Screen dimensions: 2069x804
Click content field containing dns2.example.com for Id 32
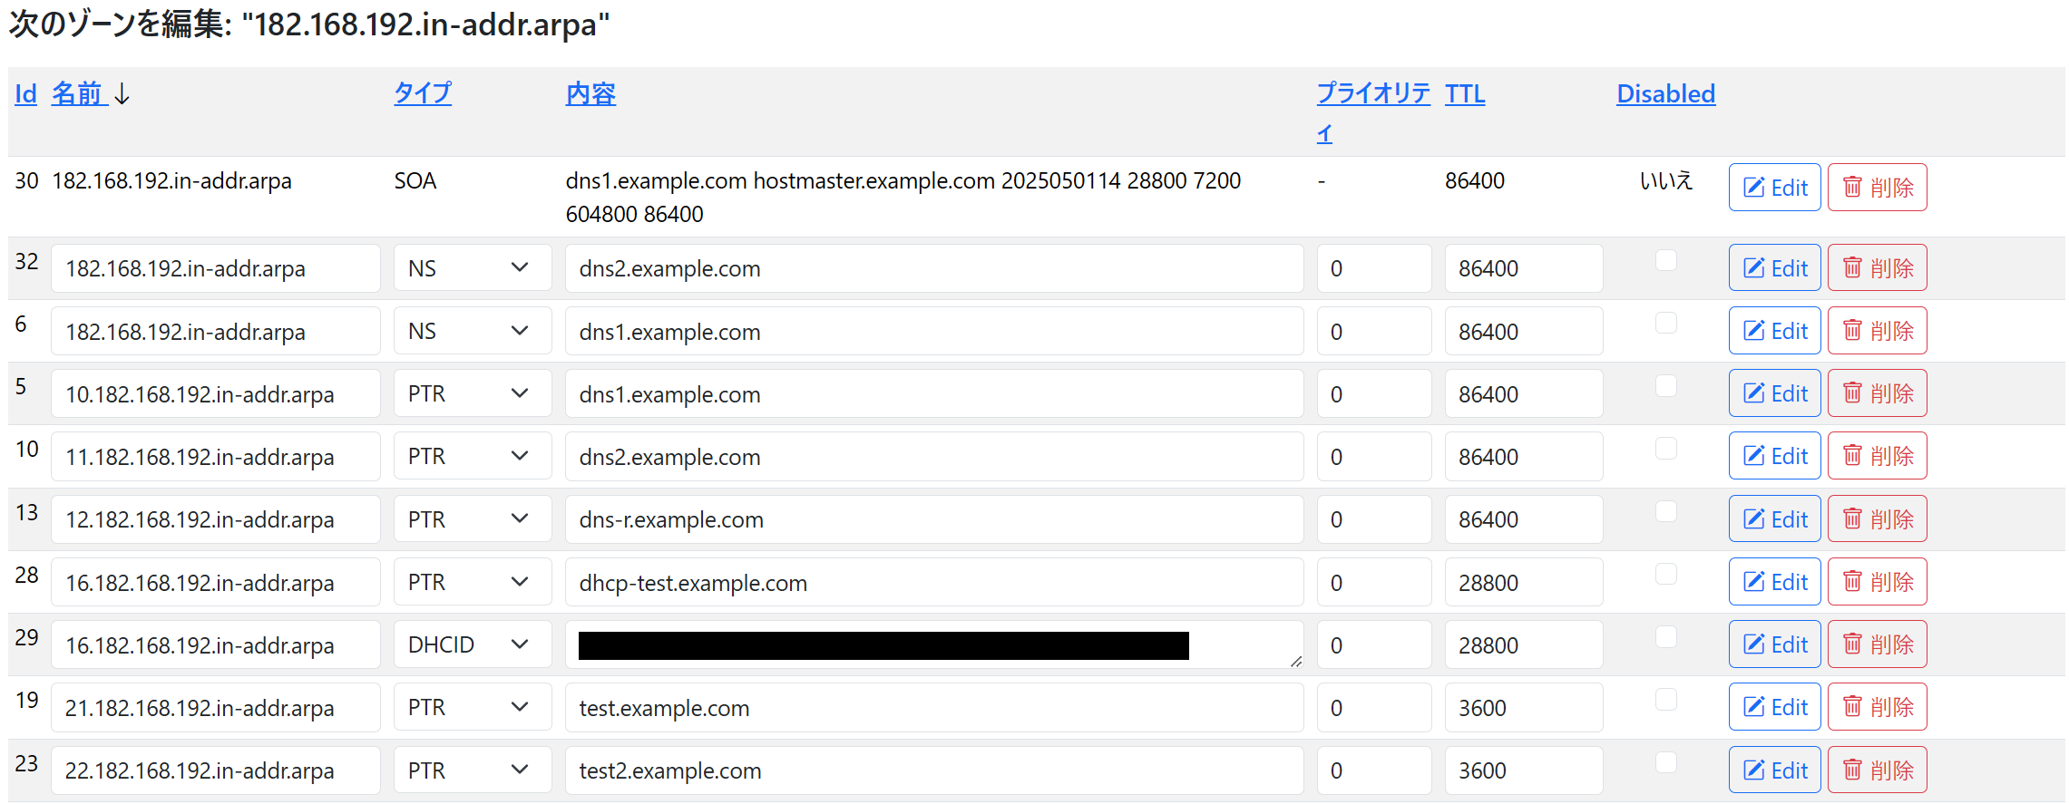pos(934,268)
